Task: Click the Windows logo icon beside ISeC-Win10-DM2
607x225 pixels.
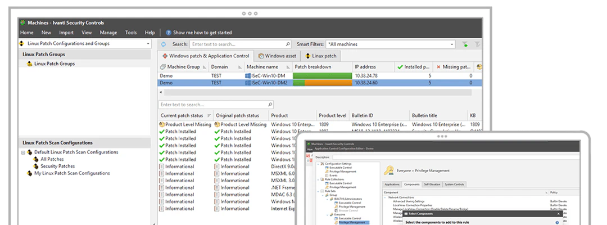Action: (248, 83)
